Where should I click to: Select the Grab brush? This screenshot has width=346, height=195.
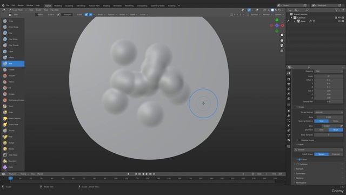click(13, 112)
